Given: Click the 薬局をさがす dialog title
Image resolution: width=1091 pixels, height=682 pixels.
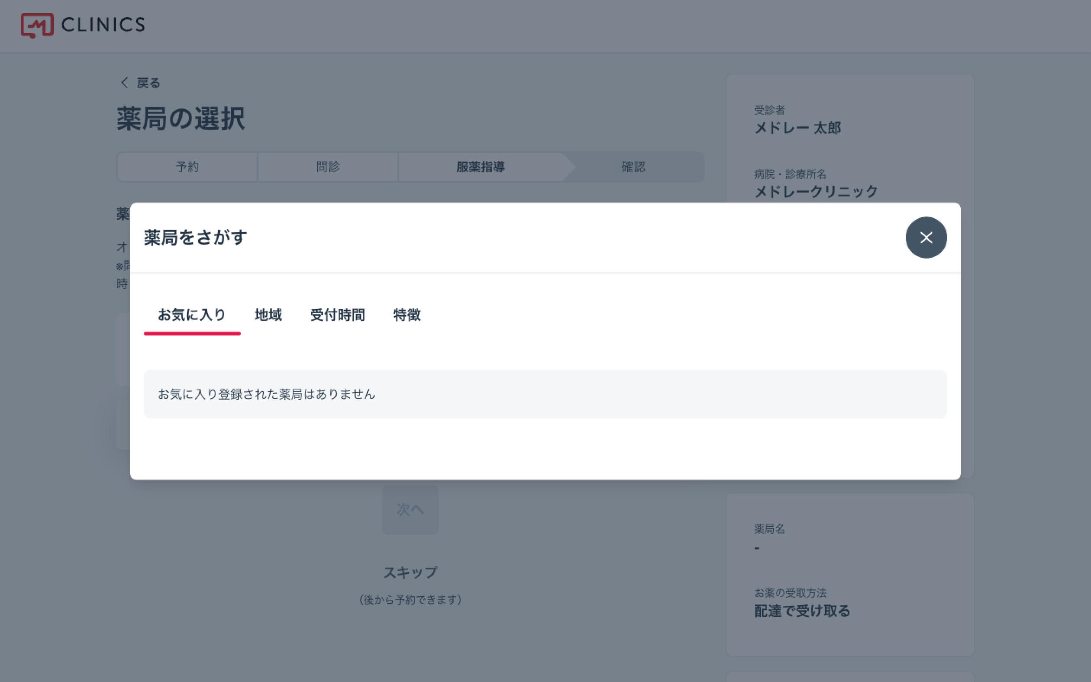Looking at the screenshot, I should 195,238.
